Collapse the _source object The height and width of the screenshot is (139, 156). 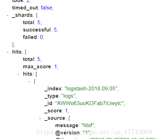[x=40, y=118]
